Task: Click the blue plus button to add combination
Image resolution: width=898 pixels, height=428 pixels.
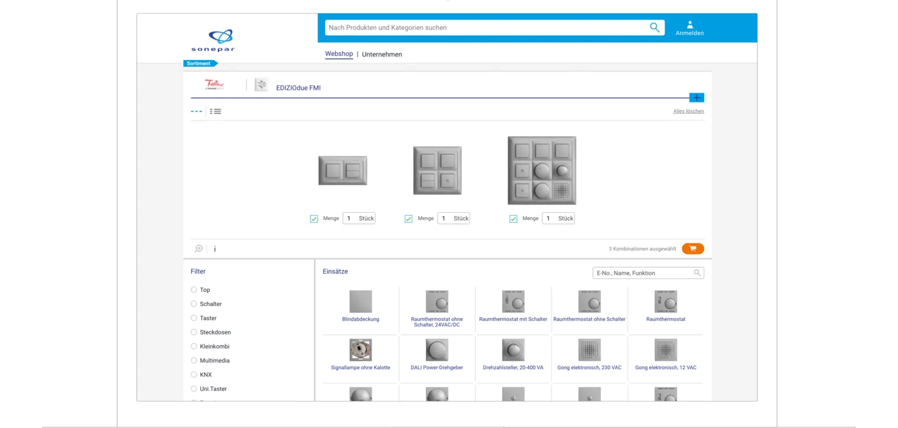Action: [696, 98]
